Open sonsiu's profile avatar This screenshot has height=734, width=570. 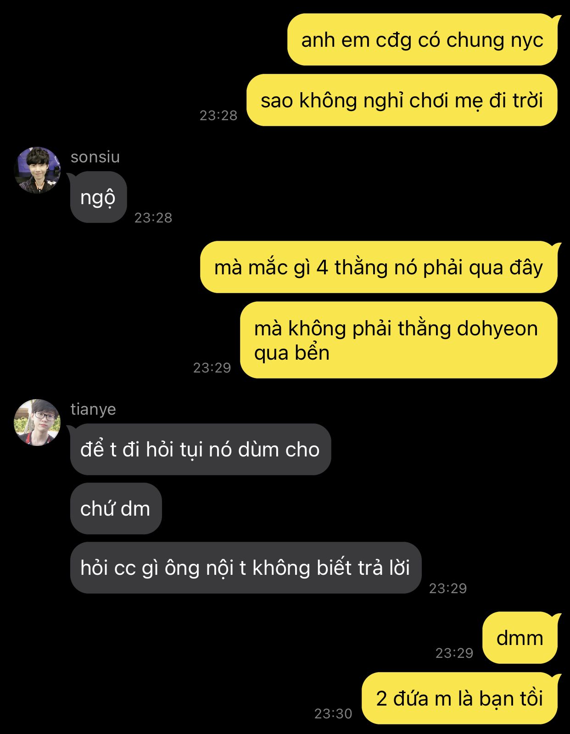37,170
